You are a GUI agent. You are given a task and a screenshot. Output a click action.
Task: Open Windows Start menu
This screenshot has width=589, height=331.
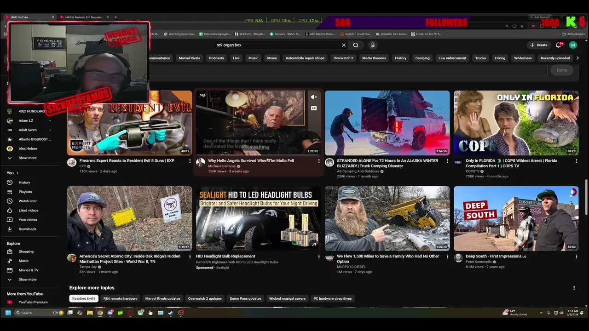(x=8, y=313)
